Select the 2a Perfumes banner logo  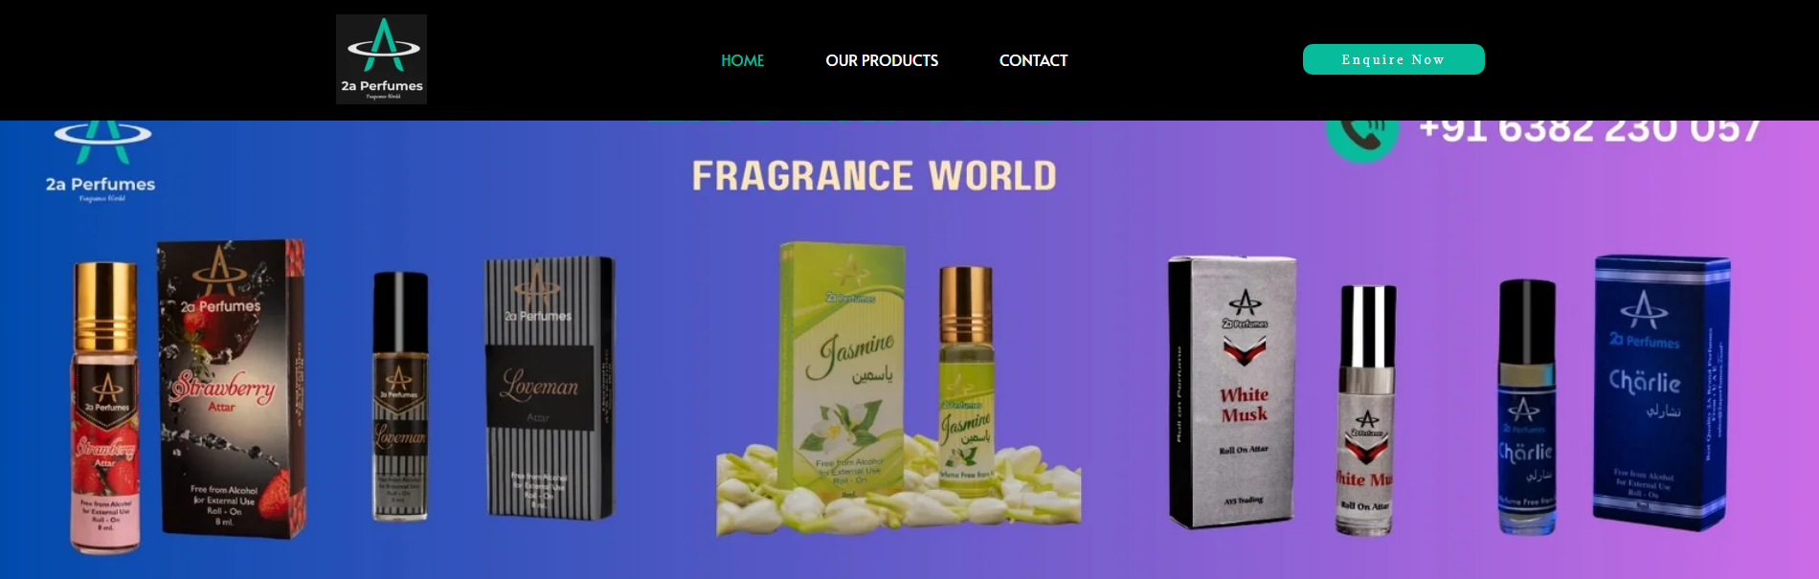101,161
